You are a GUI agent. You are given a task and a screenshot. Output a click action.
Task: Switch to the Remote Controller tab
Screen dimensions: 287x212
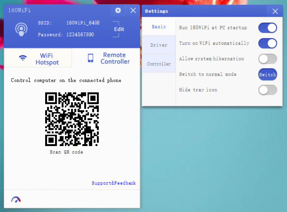pyautogui.click(x=107, y=58)
